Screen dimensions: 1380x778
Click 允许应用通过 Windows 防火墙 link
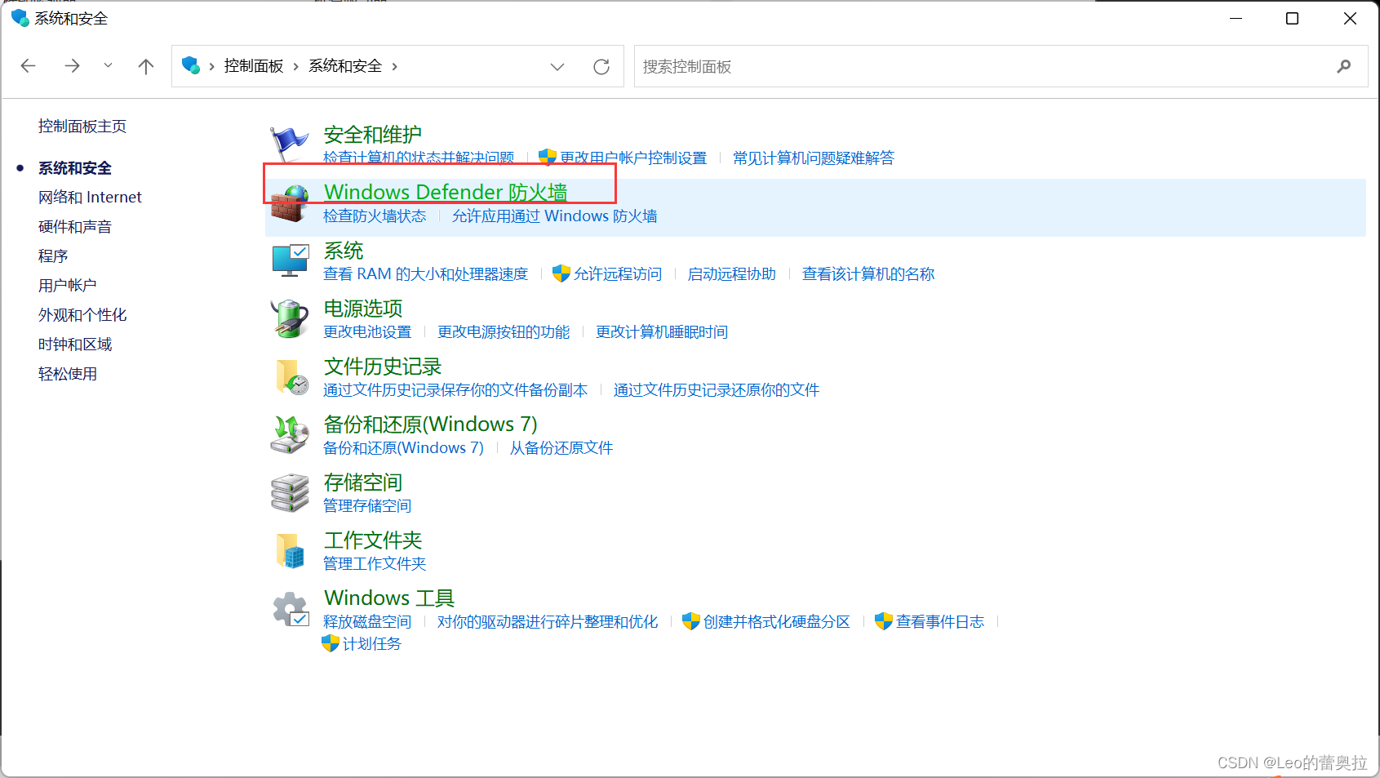pyautogui.click(x=555, y=216)
